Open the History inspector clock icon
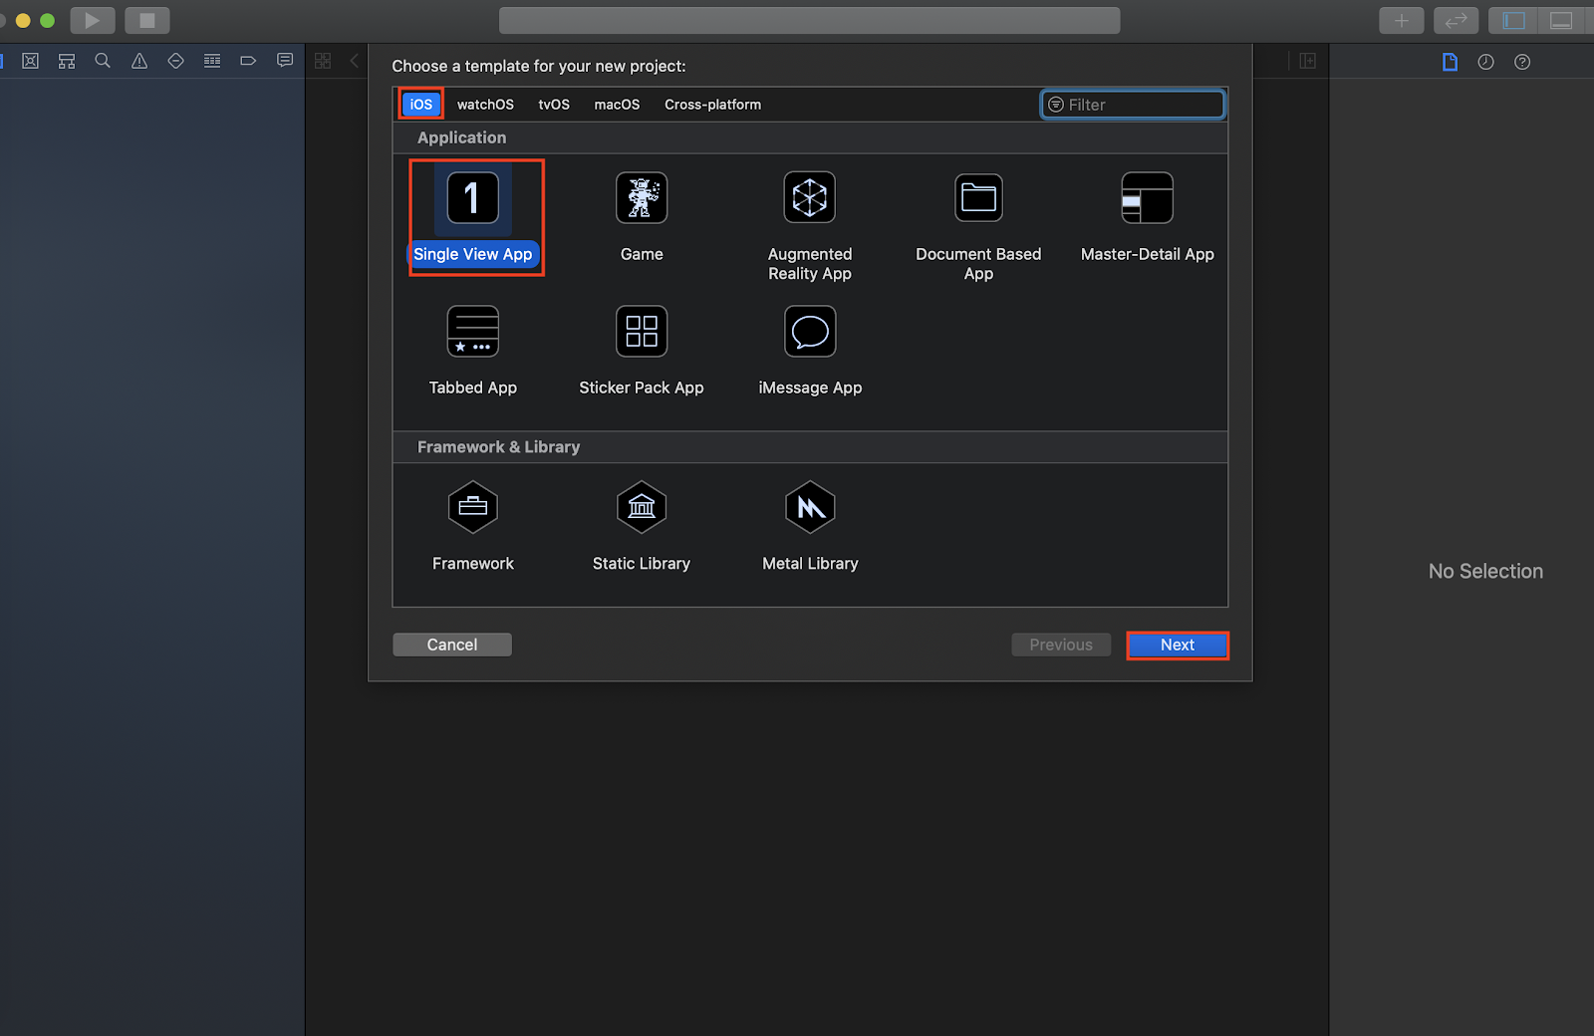 (x=1485, y=62)
